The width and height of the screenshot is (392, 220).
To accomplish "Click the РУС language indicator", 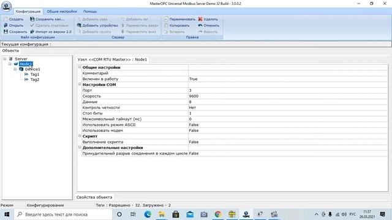I will click(353, 215).
